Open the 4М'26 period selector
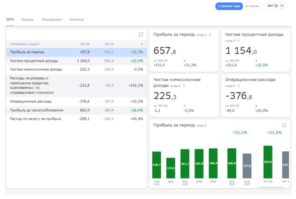Image resolution: width=296 pixels, height=199 pixels. point(276,6)
